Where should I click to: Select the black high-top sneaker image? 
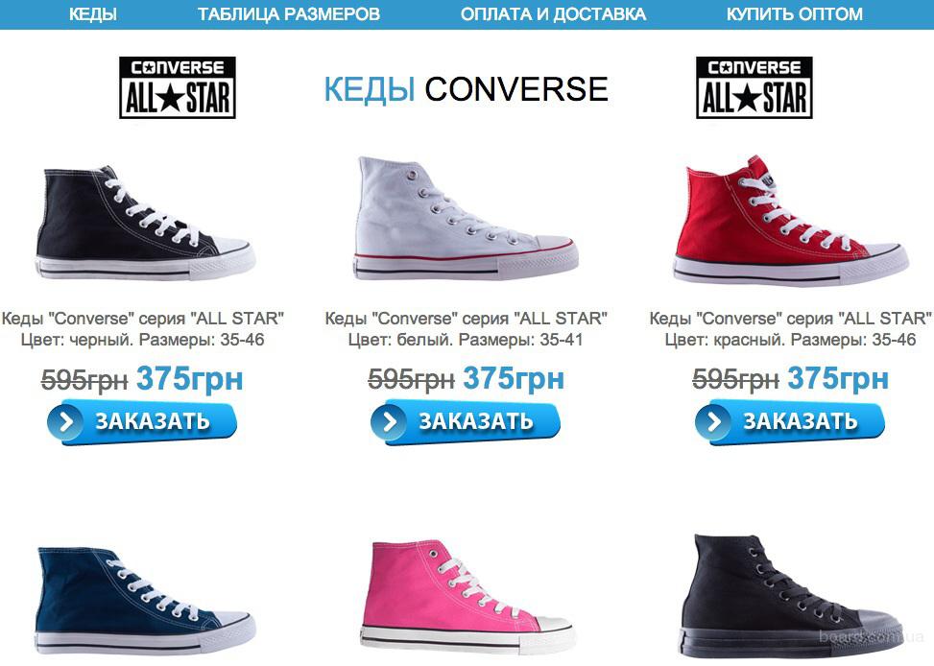point(145,223)
